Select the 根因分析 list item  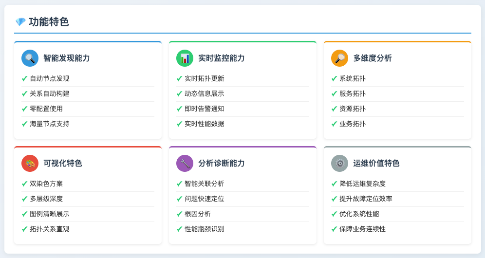click(x=197, y=214)
